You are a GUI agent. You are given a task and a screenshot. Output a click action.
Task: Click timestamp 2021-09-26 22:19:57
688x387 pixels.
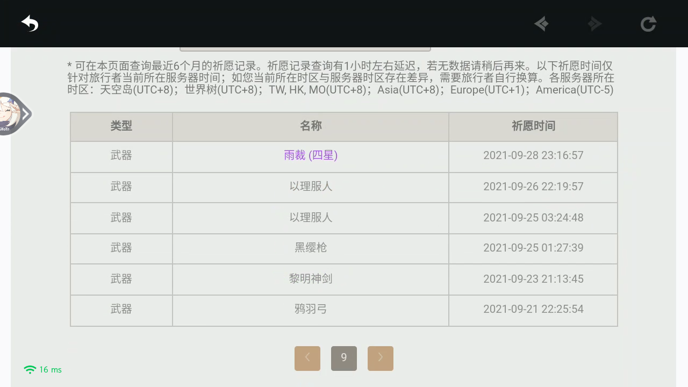point(533,187)
